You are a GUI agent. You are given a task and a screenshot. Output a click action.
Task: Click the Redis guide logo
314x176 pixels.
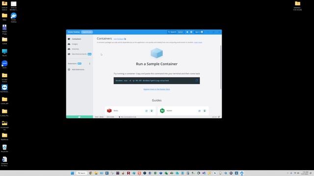109,110
